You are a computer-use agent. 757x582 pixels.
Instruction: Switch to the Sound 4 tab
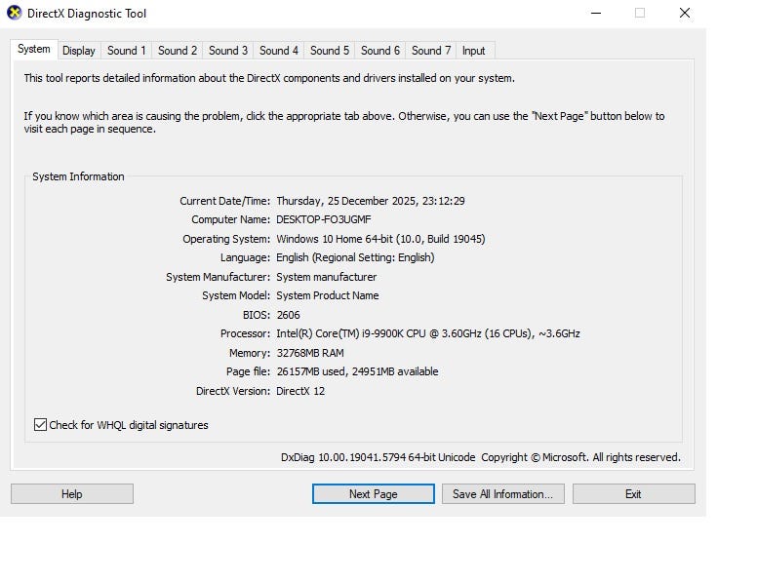(279, 51)
